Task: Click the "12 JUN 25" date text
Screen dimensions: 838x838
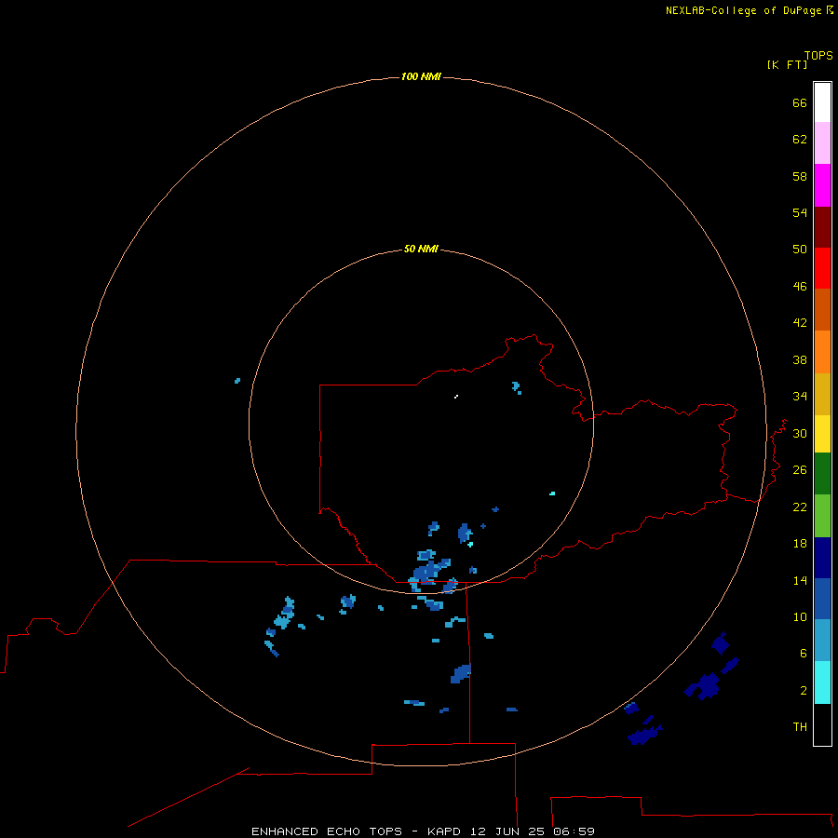Action: (x=507, y=831)
